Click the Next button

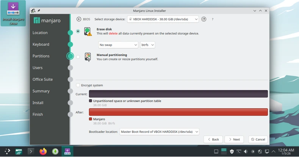(x=234, y=140)
